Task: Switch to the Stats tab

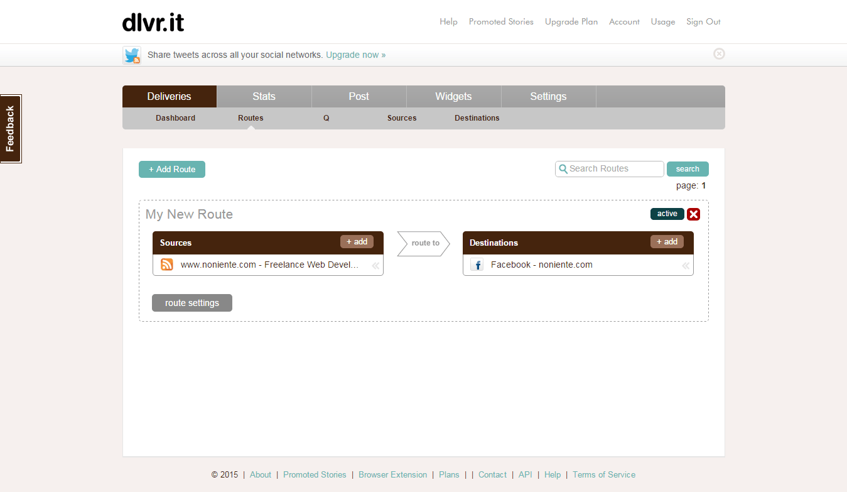Action: point(264,96)
